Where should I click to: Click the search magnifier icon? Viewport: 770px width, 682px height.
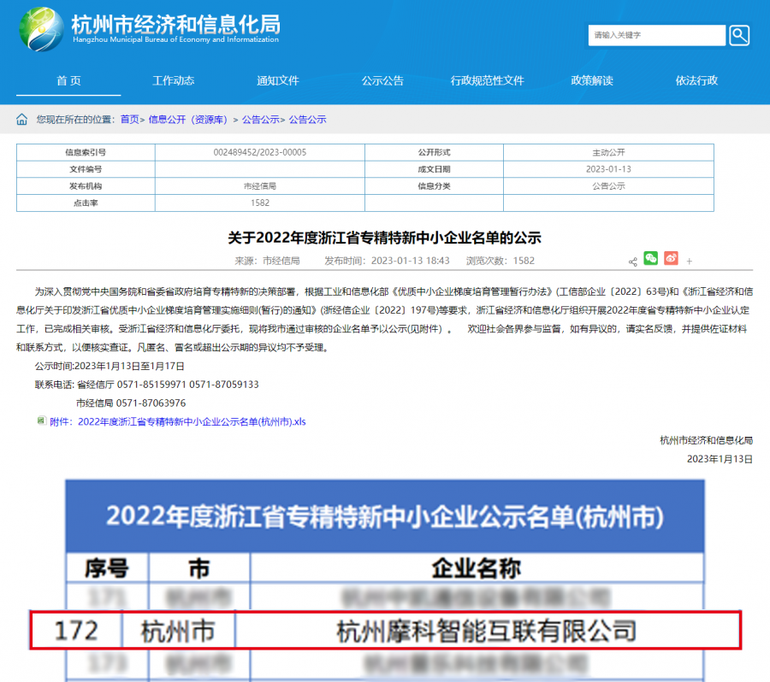click(739, 35)
